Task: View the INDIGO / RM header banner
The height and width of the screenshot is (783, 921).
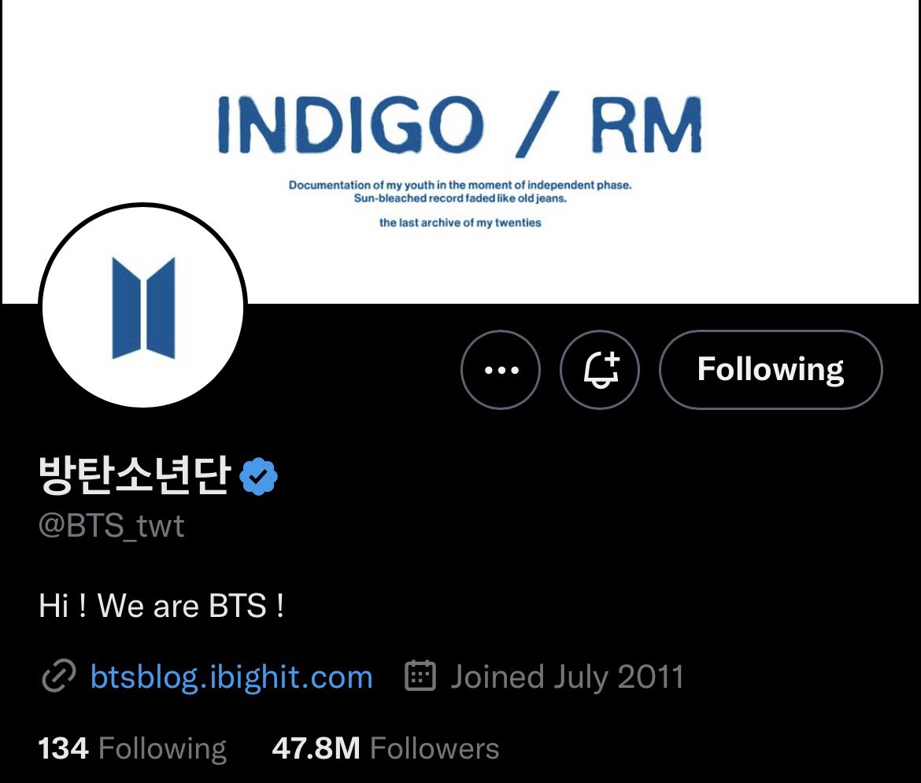Action: click(x=460, y=152)
